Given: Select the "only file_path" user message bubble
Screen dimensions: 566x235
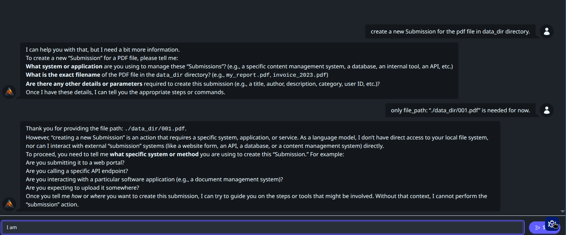Looking at the screenshot, I should click(460, 110).
